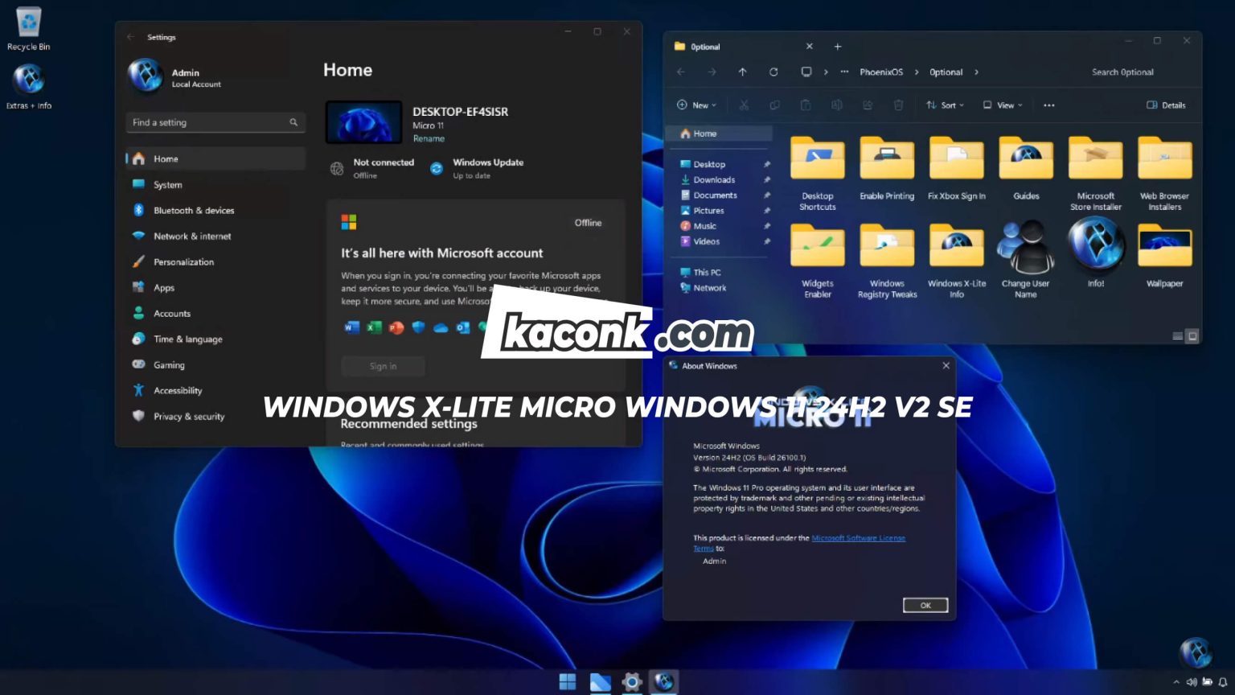Open the Wallpaper folder in Explorer
1235x695 pixels.
(1165, 257)
